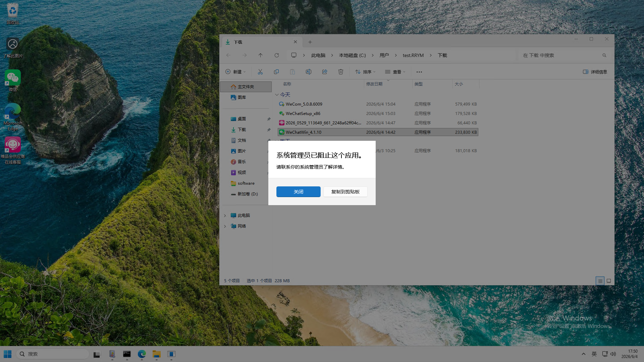Screen dimensions: 644x362
Task: Open the Recycle Bin desktop icon
Action: click(13, 14)
